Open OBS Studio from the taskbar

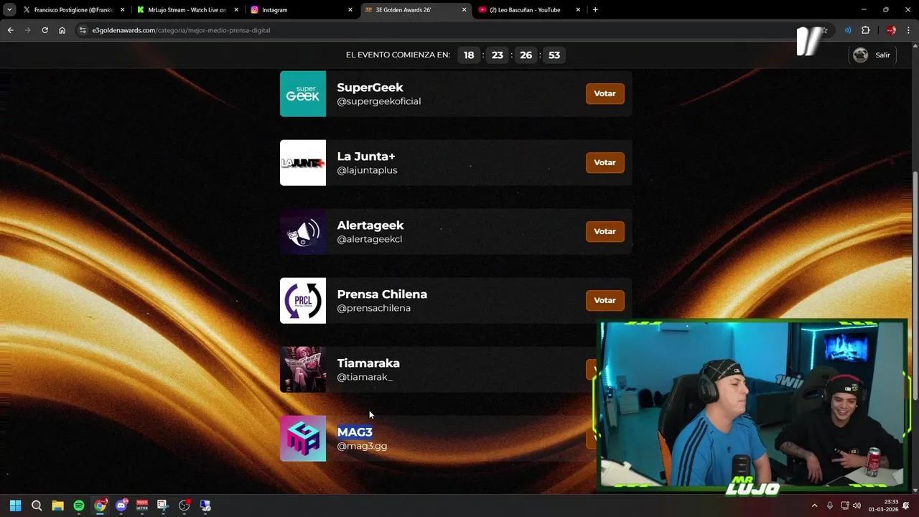point(184,506)
